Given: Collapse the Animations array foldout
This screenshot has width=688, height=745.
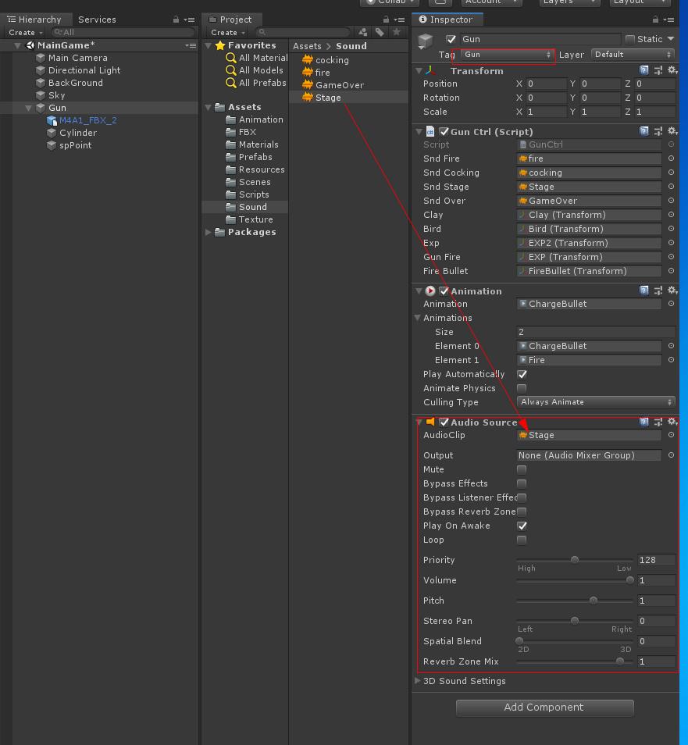Looking at the screenshot, I should [x=417, y=317].
